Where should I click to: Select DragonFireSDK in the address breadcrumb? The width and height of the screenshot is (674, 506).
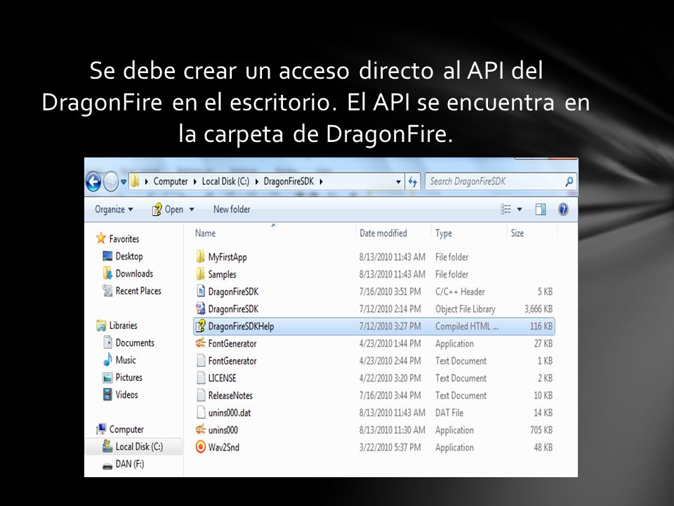(x=289, y=181)
